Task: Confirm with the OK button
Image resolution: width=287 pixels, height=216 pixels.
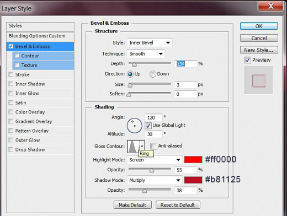Action: 259,26
